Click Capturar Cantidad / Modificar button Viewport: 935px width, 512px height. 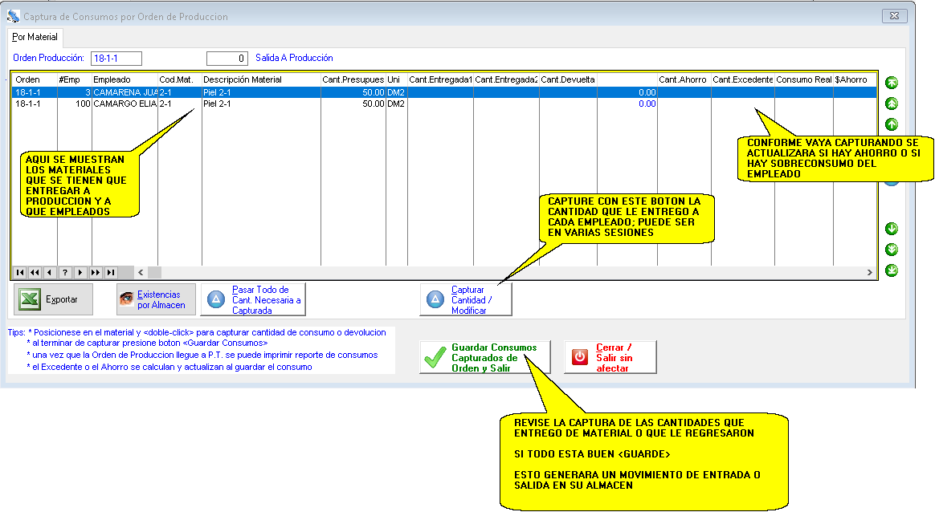465,299
